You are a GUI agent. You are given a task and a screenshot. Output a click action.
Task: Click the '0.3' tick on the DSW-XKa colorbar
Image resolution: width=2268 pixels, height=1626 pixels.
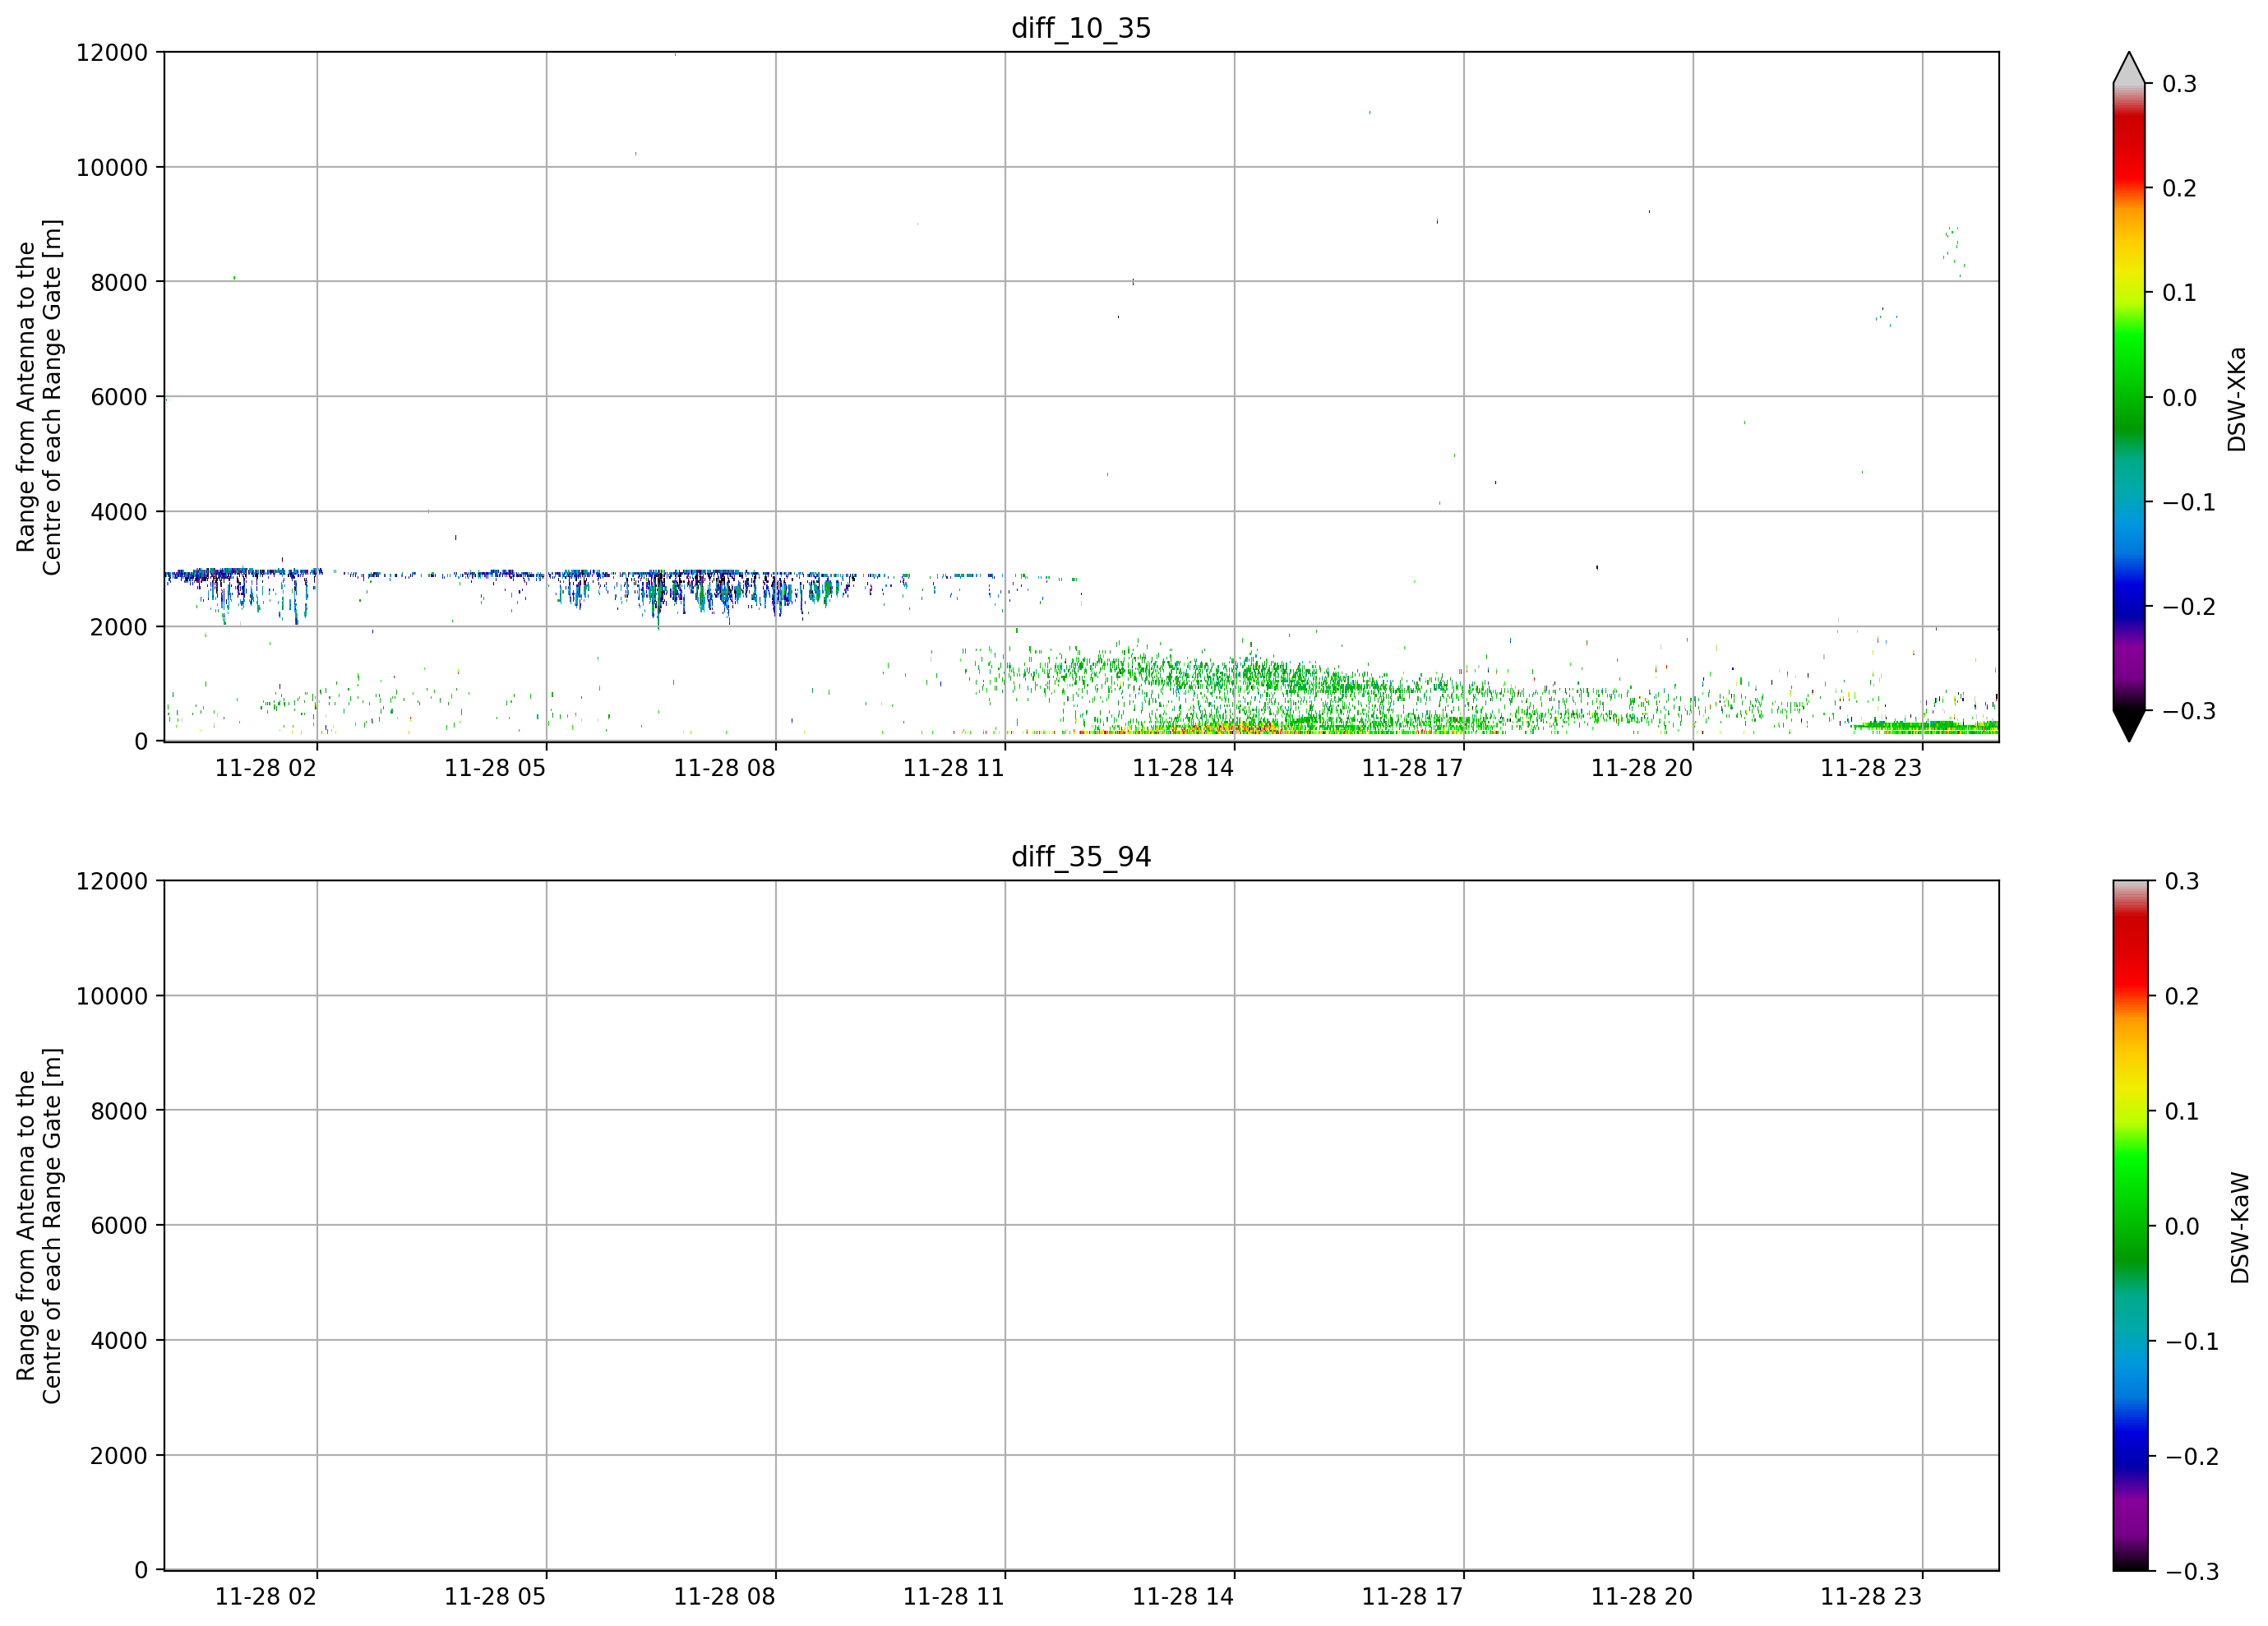pos(2179,84)
